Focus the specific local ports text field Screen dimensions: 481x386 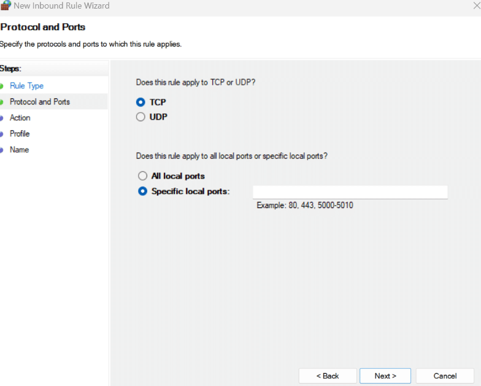coord(350,192)
